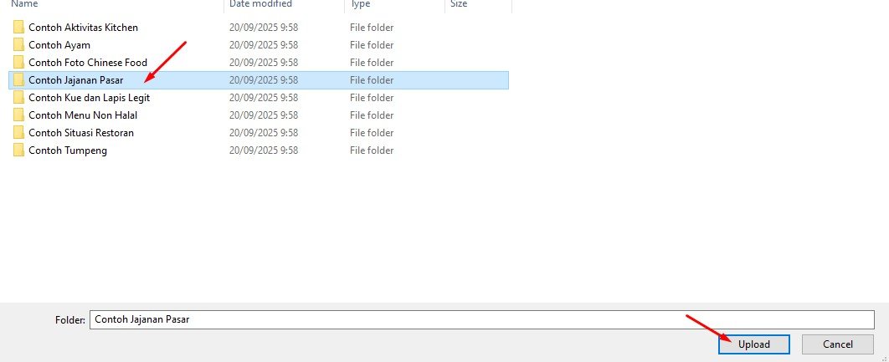Click the Contoh Foto Chinese Food folder icon

(x=18, y=63)
